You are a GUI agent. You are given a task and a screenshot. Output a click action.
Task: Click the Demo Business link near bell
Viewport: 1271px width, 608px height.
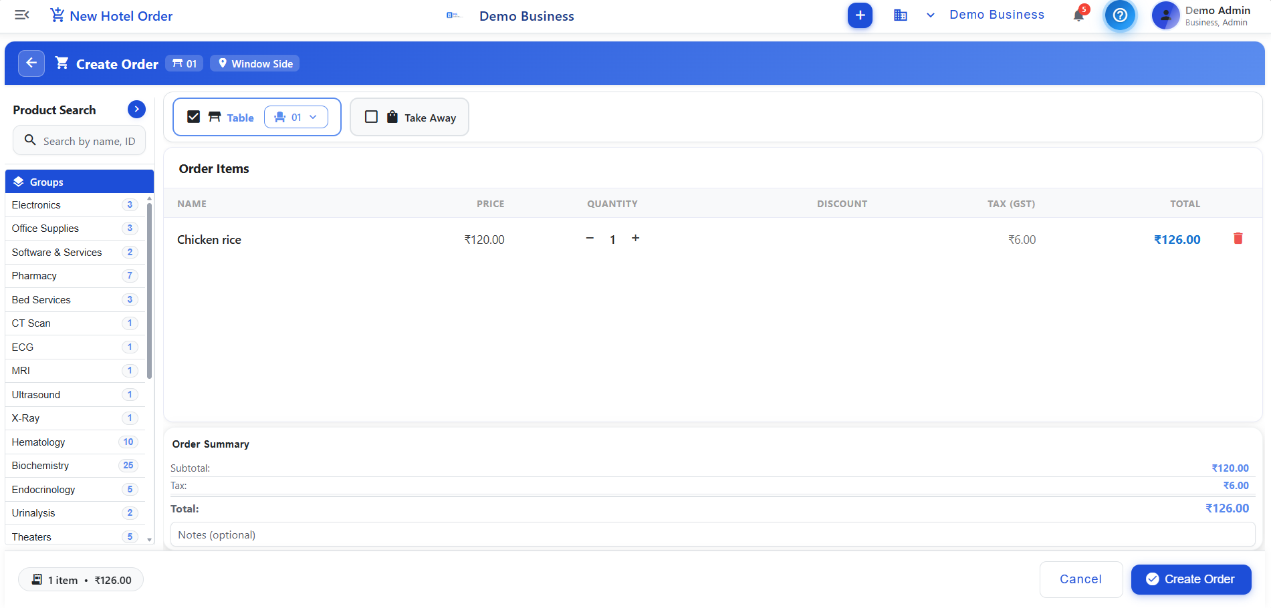pos(996,15)
